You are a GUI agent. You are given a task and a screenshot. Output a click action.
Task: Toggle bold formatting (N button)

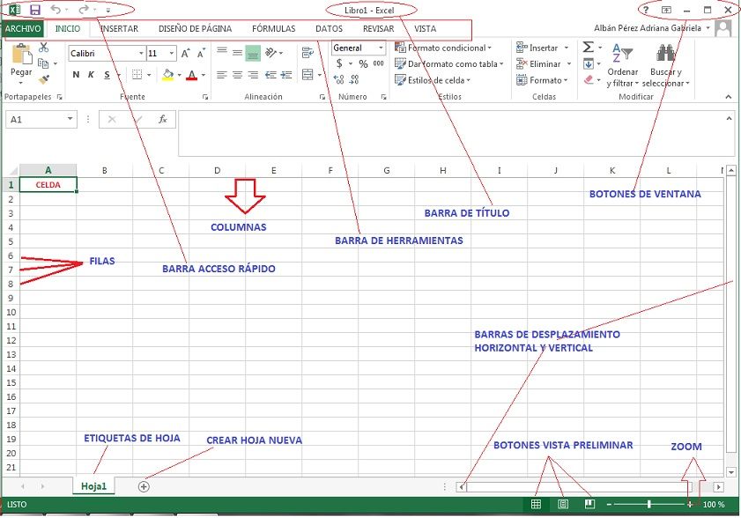[77, 75]
